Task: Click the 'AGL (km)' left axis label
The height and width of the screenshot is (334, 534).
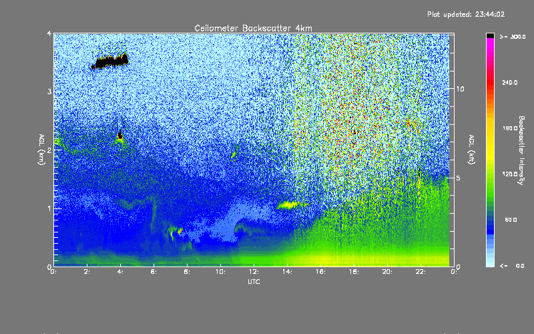Action: pos(41,150)
